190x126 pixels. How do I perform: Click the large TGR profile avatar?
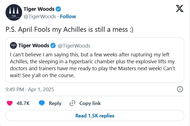pos(14,13)
